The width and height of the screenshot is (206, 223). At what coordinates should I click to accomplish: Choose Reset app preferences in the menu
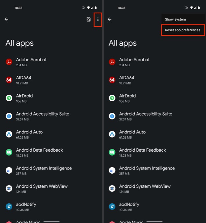point(182,30)
